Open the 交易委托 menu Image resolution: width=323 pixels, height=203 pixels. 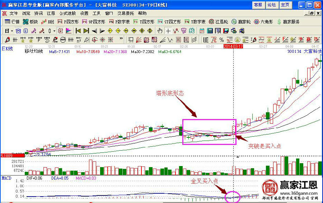point(125,13)
